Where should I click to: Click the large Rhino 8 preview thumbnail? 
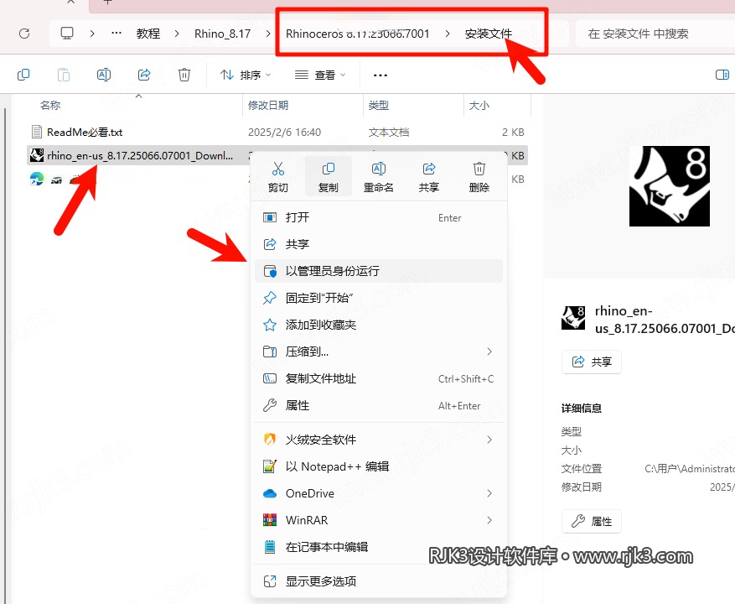[670, 186]
